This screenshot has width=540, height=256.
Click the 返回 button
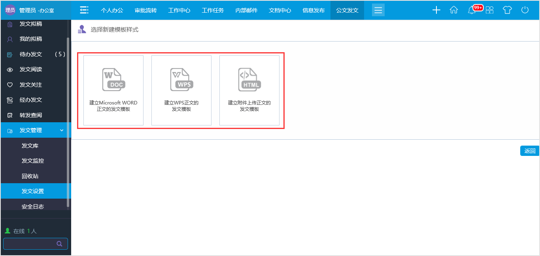click(x=530, y=151)
